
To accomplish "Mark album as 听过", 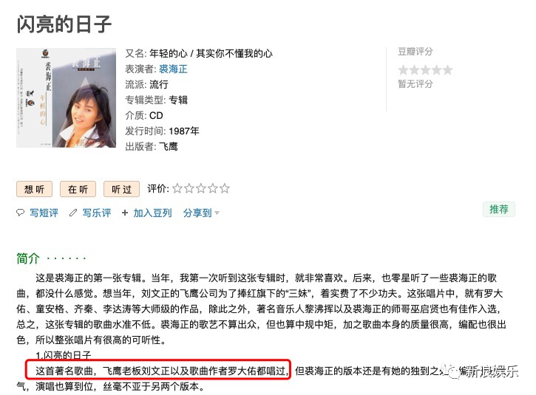I will (x=122, y=189).
